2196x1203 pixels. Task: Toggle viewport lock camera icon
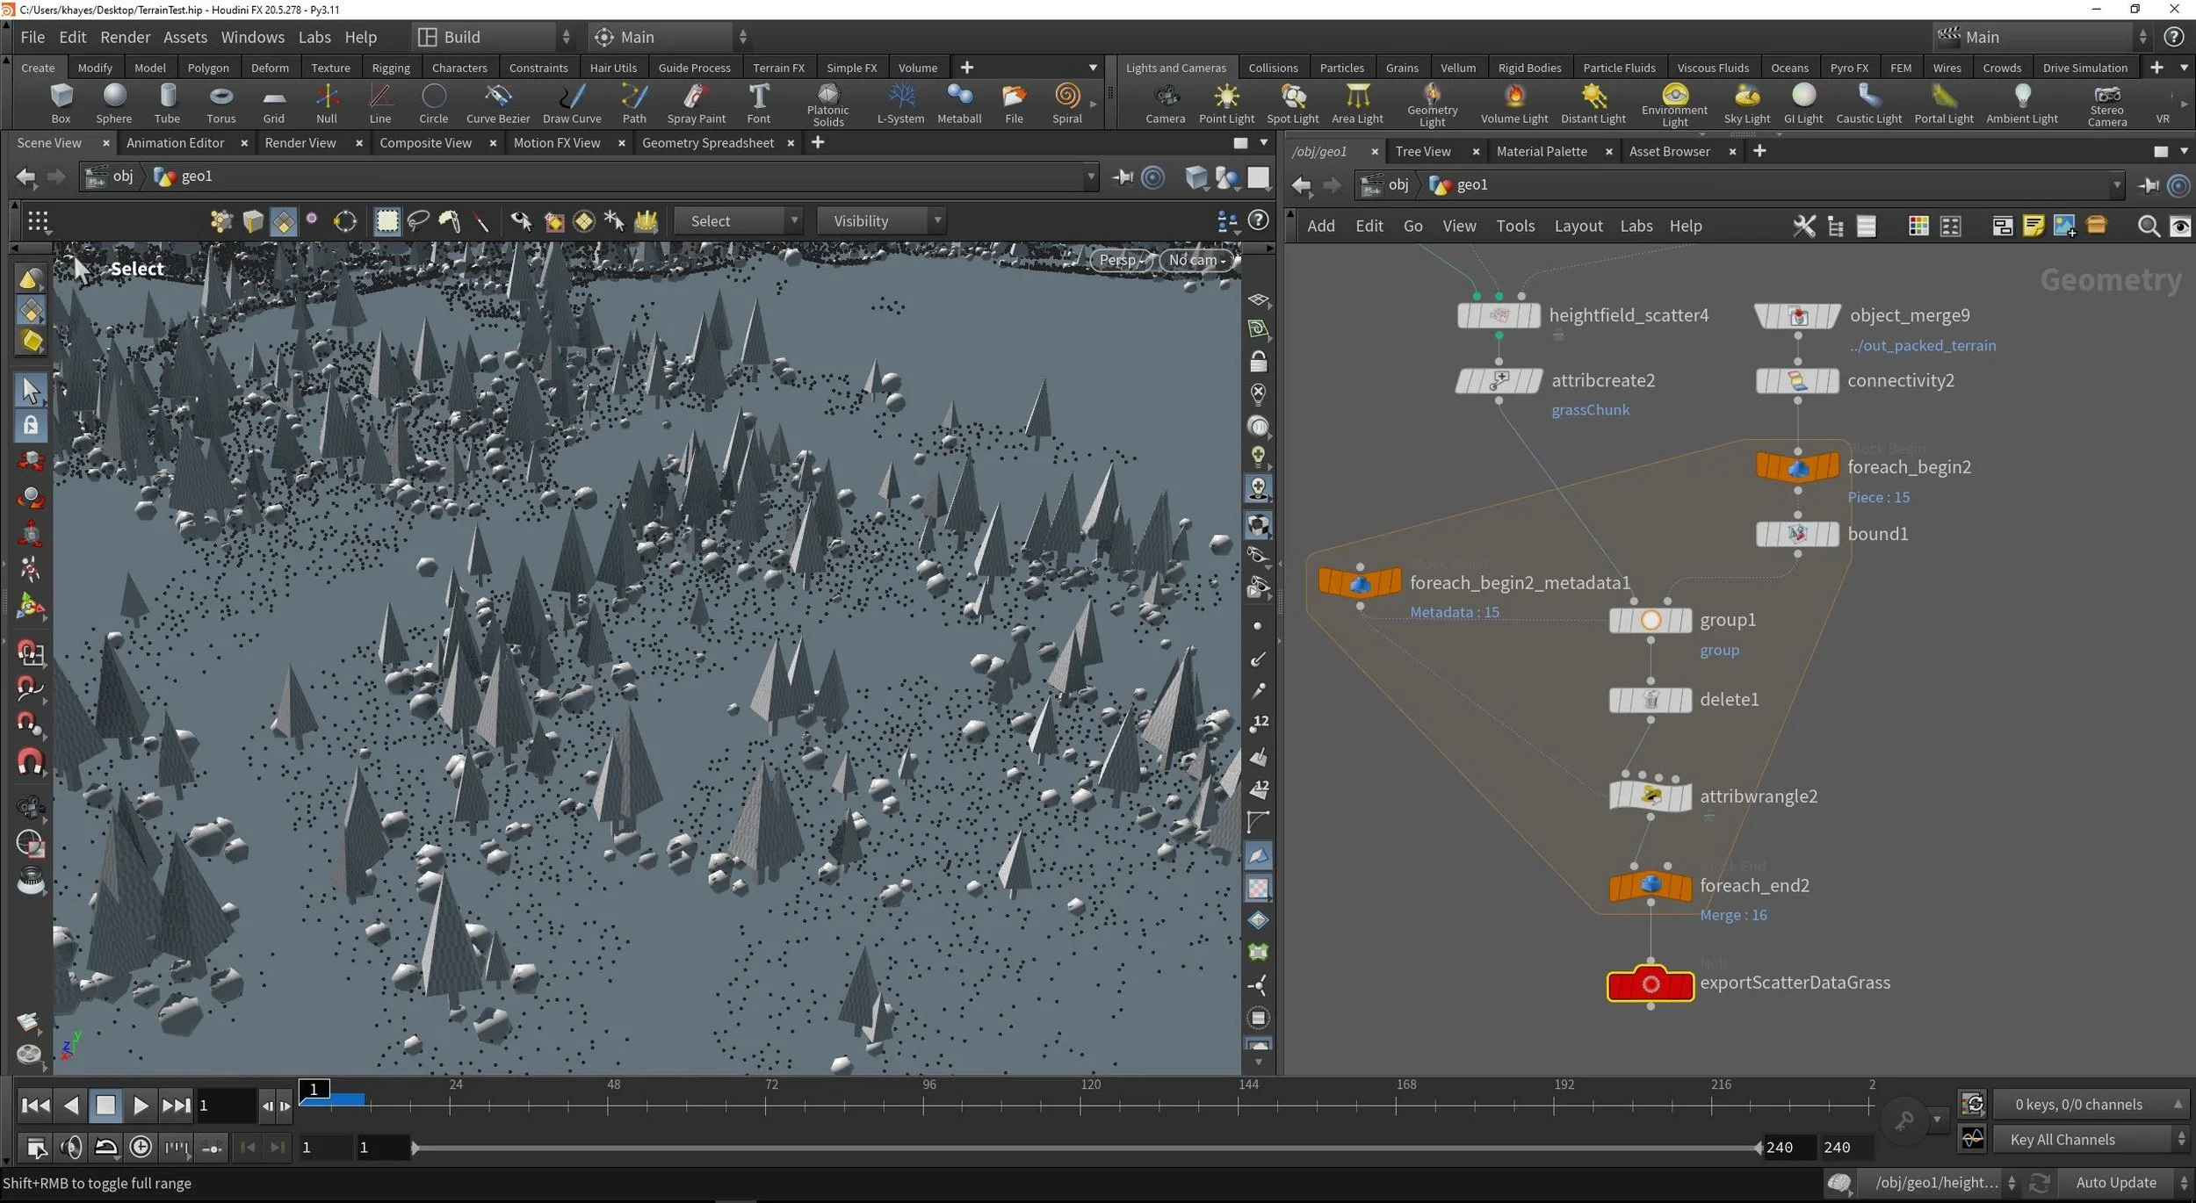coord(1258,362)
